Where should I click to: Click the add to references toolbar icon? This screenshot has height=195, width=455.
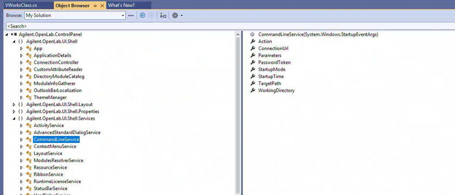tap(163, 15)
